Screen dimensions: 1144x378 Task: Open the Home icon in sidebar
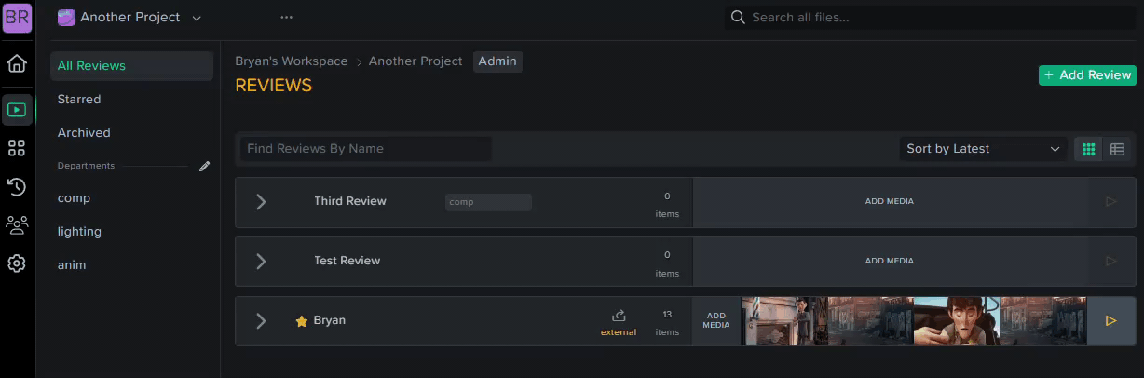(16, 64)
